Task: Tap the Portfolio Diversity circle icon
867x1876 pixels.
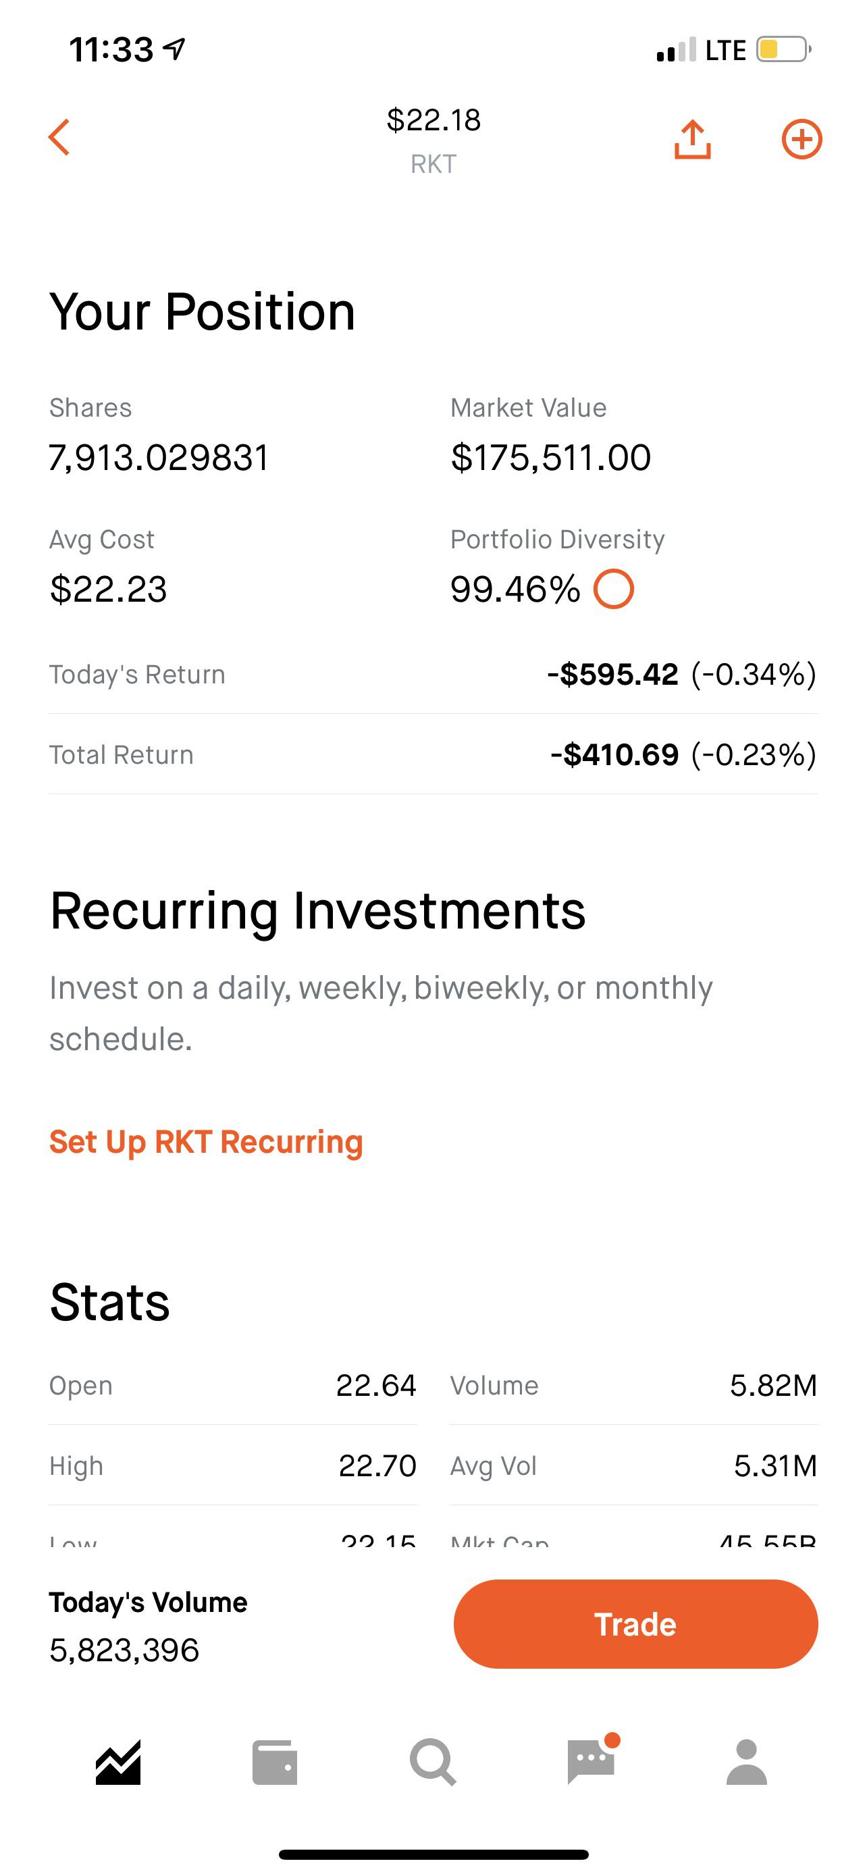Action: click(x=614, y=589)
